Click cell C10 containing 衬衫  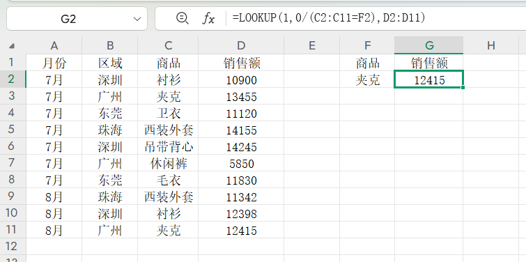[x=168, y=214]
